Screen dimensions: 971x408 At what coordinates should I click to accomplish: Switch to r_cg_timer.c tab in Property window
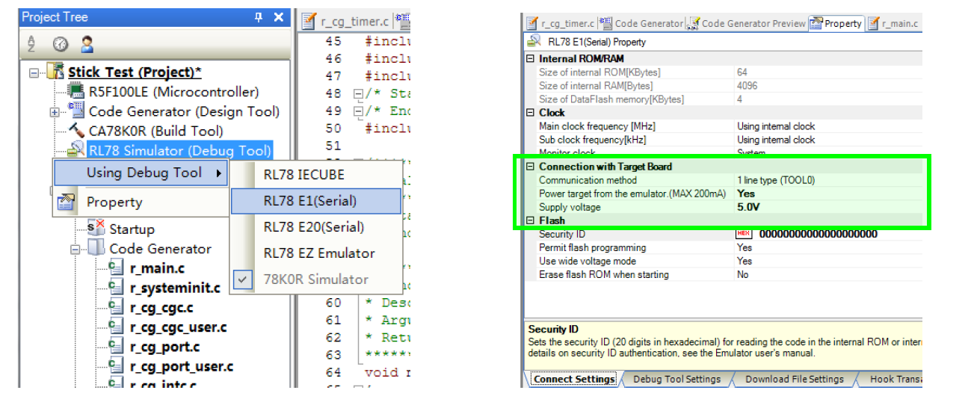coord(561,24)
